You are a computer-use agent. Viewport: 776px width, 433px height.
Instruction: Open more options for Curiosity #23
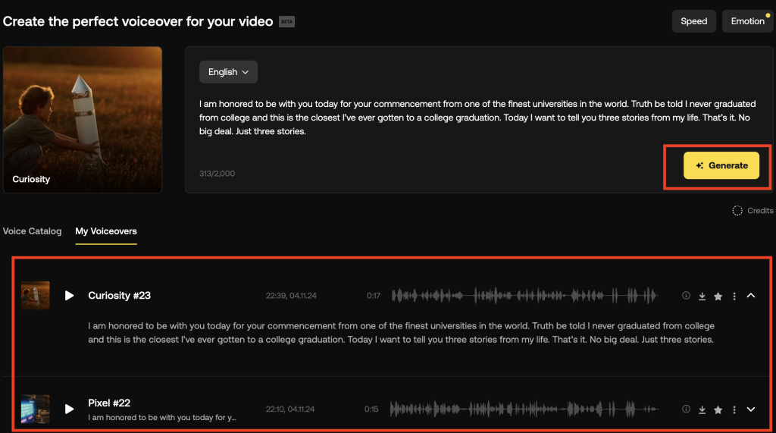734,296
